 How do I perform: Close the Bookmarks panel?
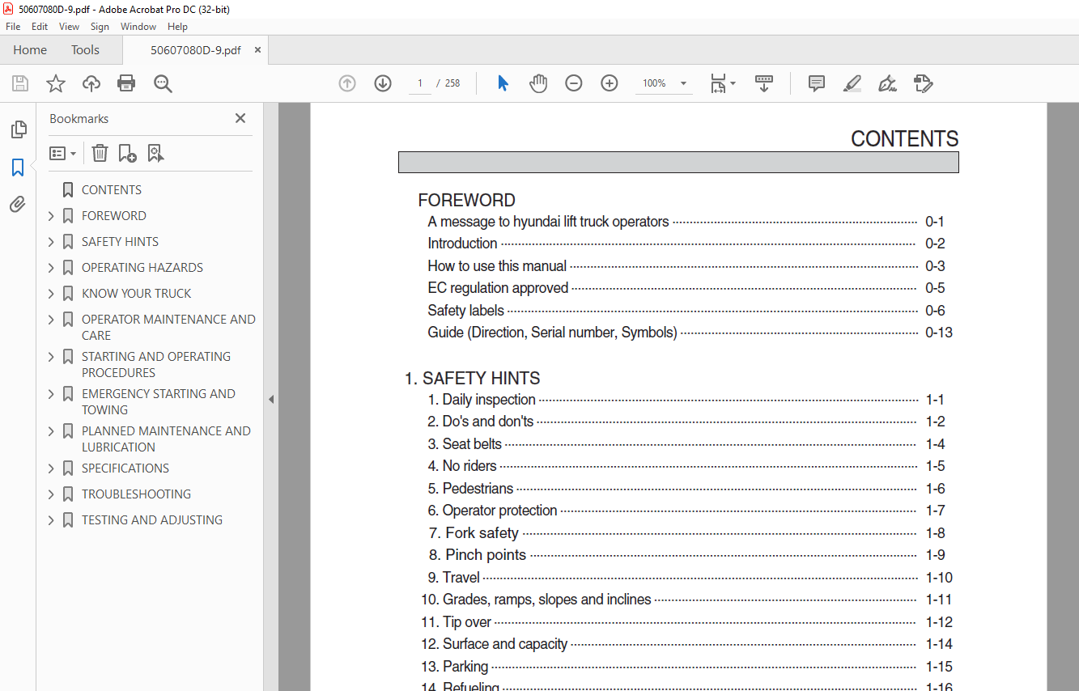240,118
